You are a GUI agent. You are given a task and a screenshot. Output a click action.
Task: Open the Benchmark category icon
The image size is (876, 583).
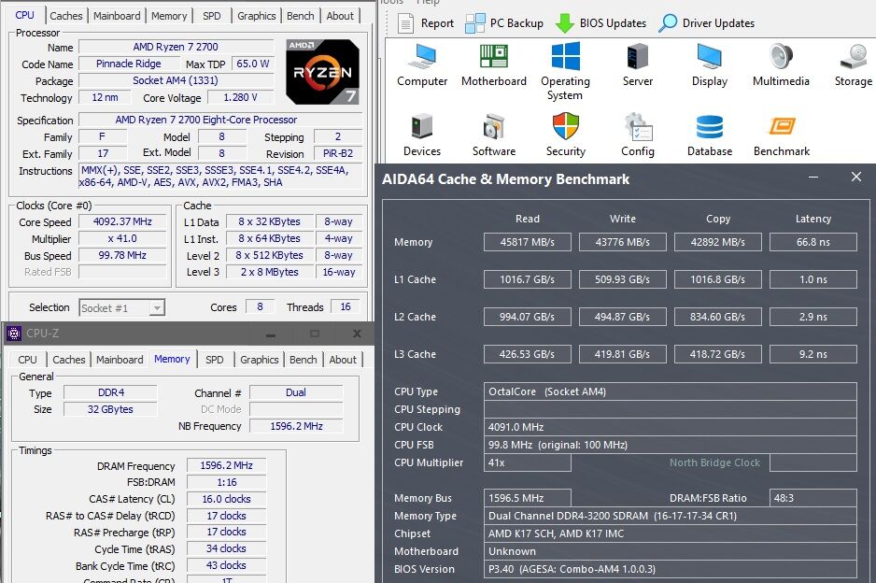[x=781, y=135]
